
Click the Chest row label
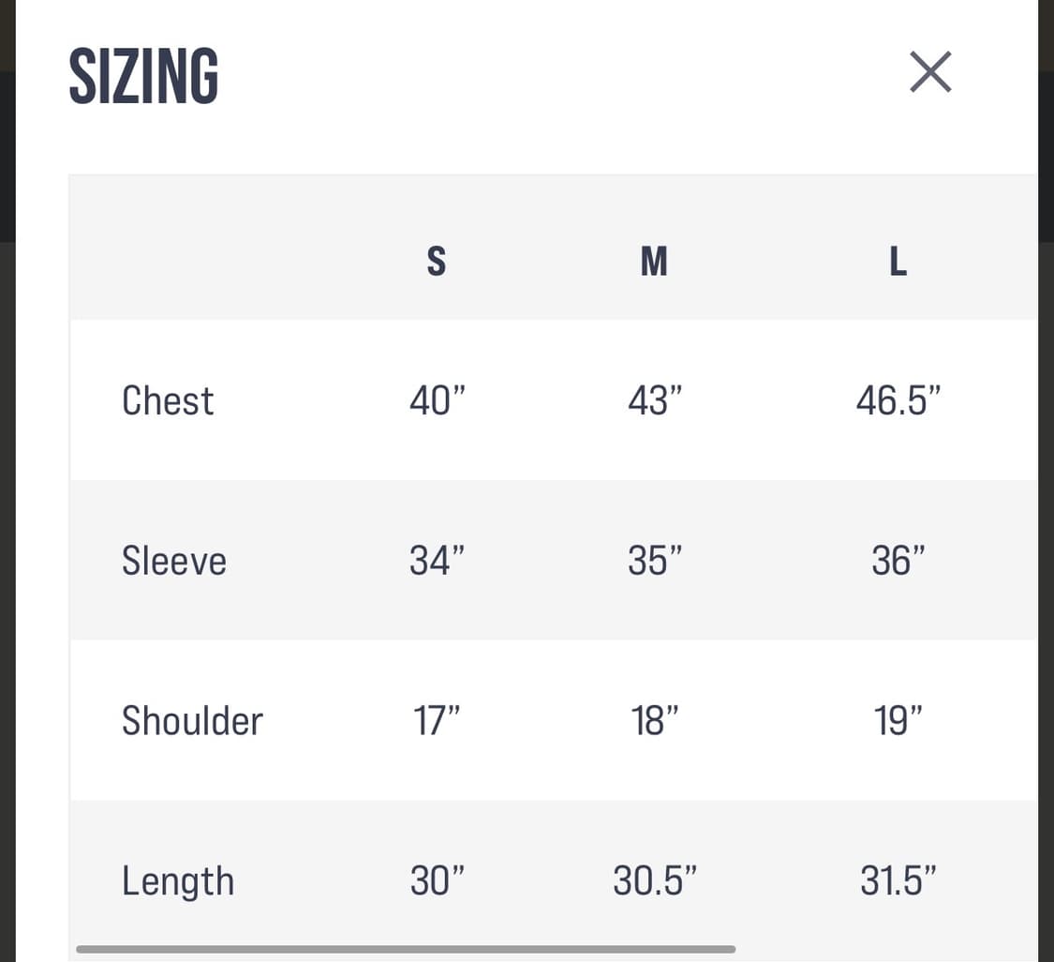click(x=168, y=401)
